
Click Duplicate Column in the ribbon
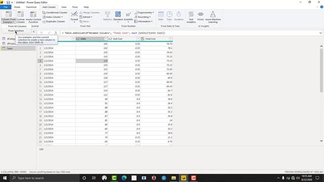pos(54,21)
